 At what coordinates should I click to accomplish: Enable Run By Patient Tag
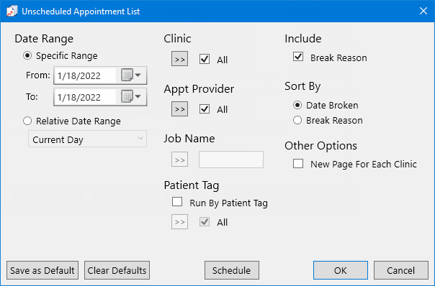tap(177, 202)
